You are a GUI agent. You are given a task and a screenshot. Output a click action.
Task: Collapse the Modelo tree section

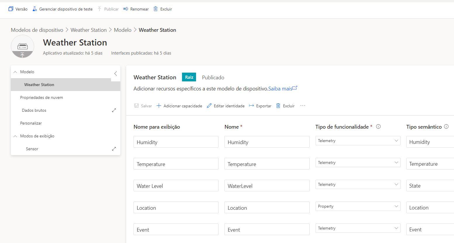coord(15,72)
